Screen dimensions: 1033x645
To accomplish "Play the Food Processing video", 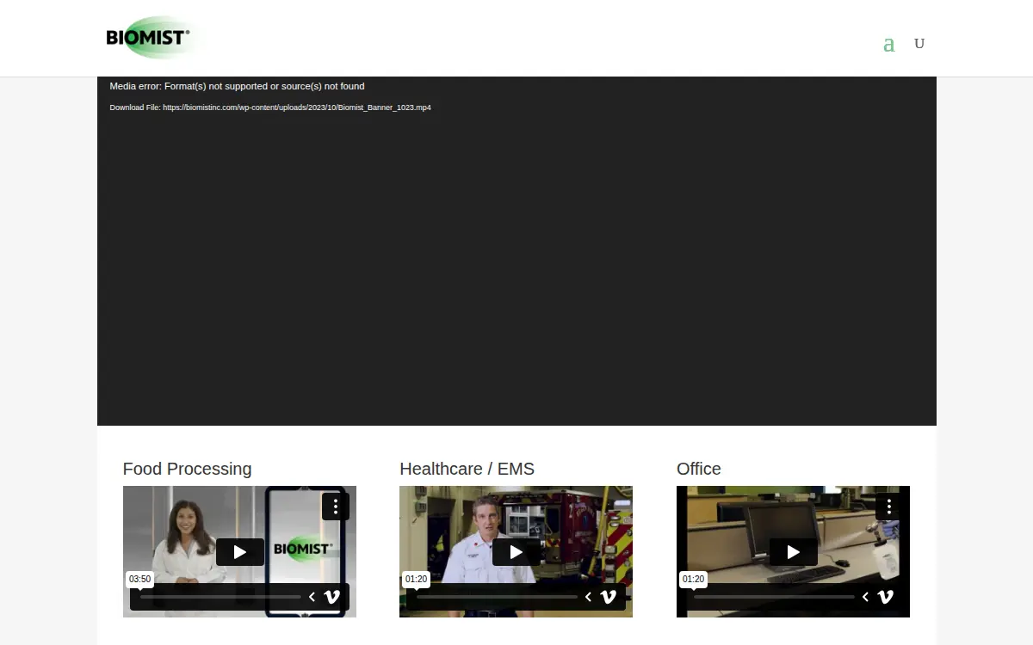I will (x=240, y=552).
